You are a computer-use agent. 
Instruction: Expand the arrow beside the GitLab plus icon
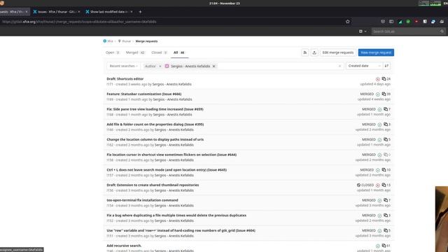pyautogui.click(x=365, y=31)
